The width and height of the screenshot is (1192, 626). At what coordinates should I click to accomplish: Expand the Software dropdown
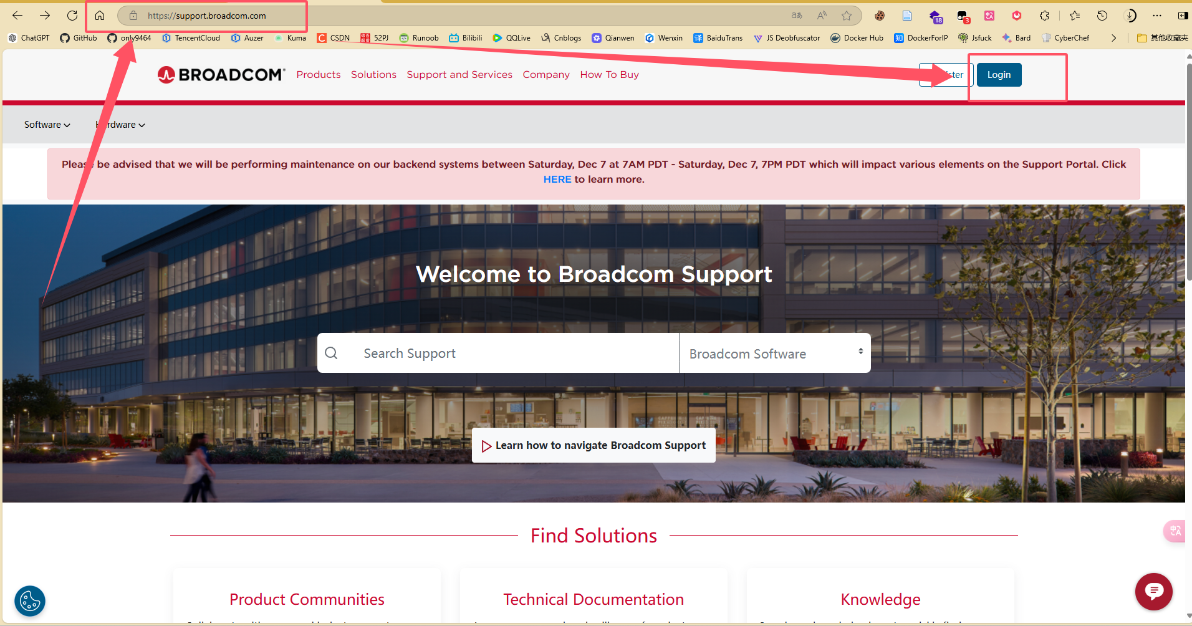pyautogui.click(x=47, y=125)
